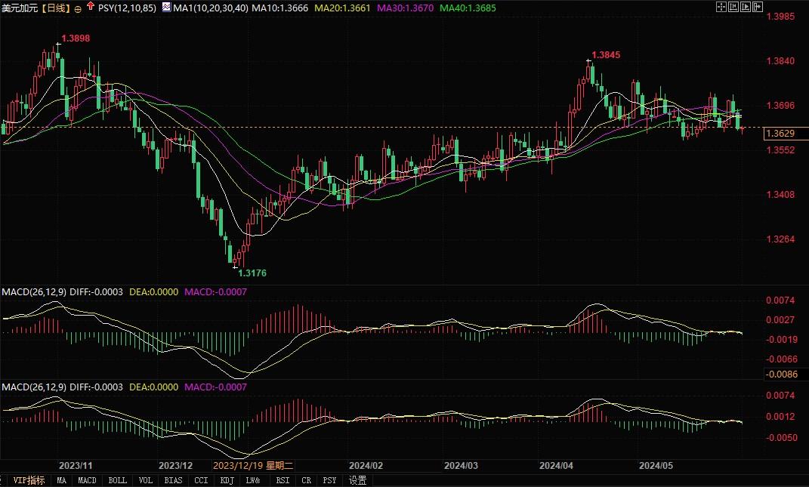Viewport: 809px width, 487px height.
Task: Click the 0.0012 lower MACD axis label
Action: (x=780, y=417)
